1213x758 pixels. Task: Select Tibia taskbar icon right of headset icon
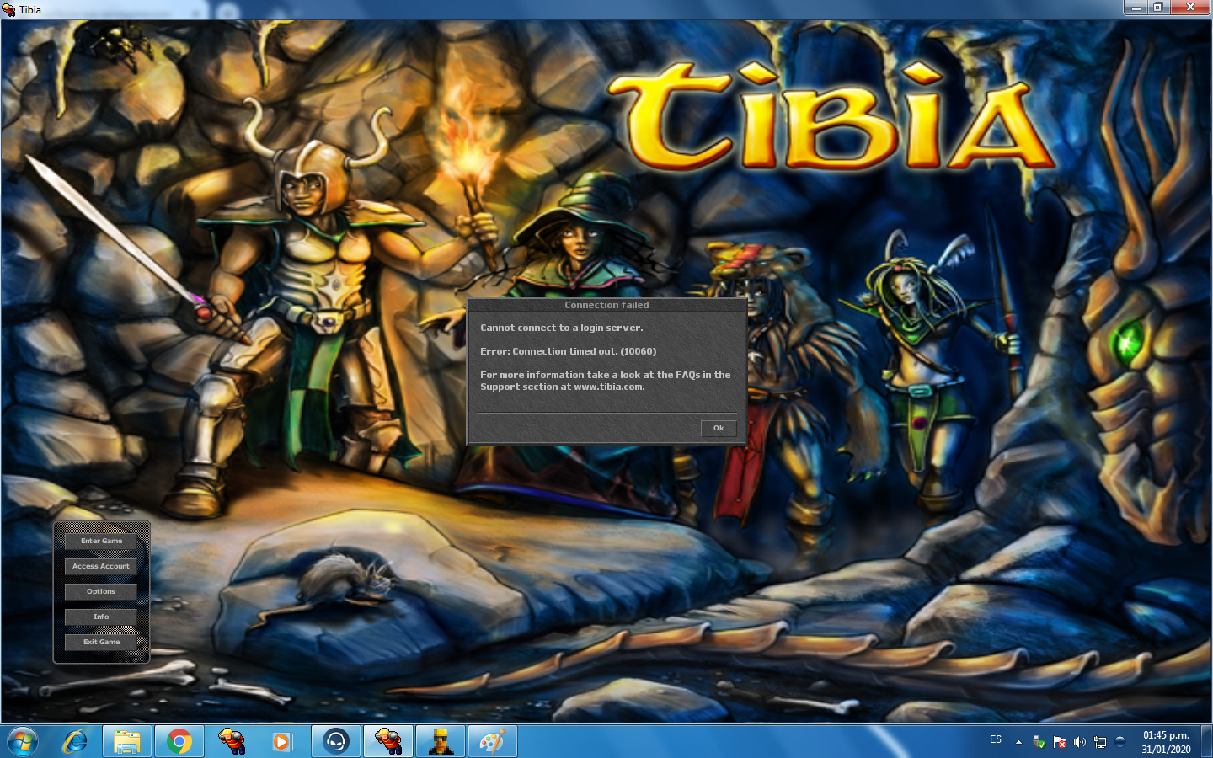pyautogui.click(x=388, y=742)
